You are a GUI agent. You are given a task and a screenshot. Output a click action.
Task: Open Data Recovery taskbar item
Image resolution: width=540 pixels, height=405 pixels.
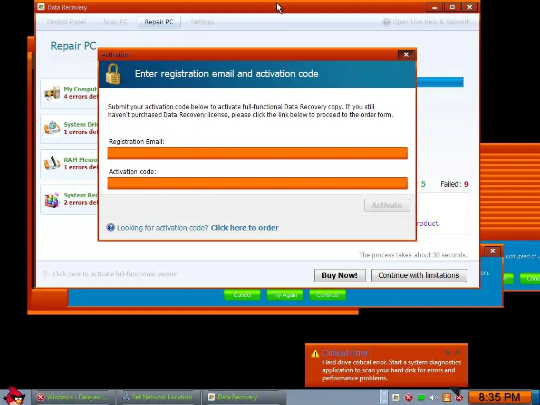(x=244, y=397)
